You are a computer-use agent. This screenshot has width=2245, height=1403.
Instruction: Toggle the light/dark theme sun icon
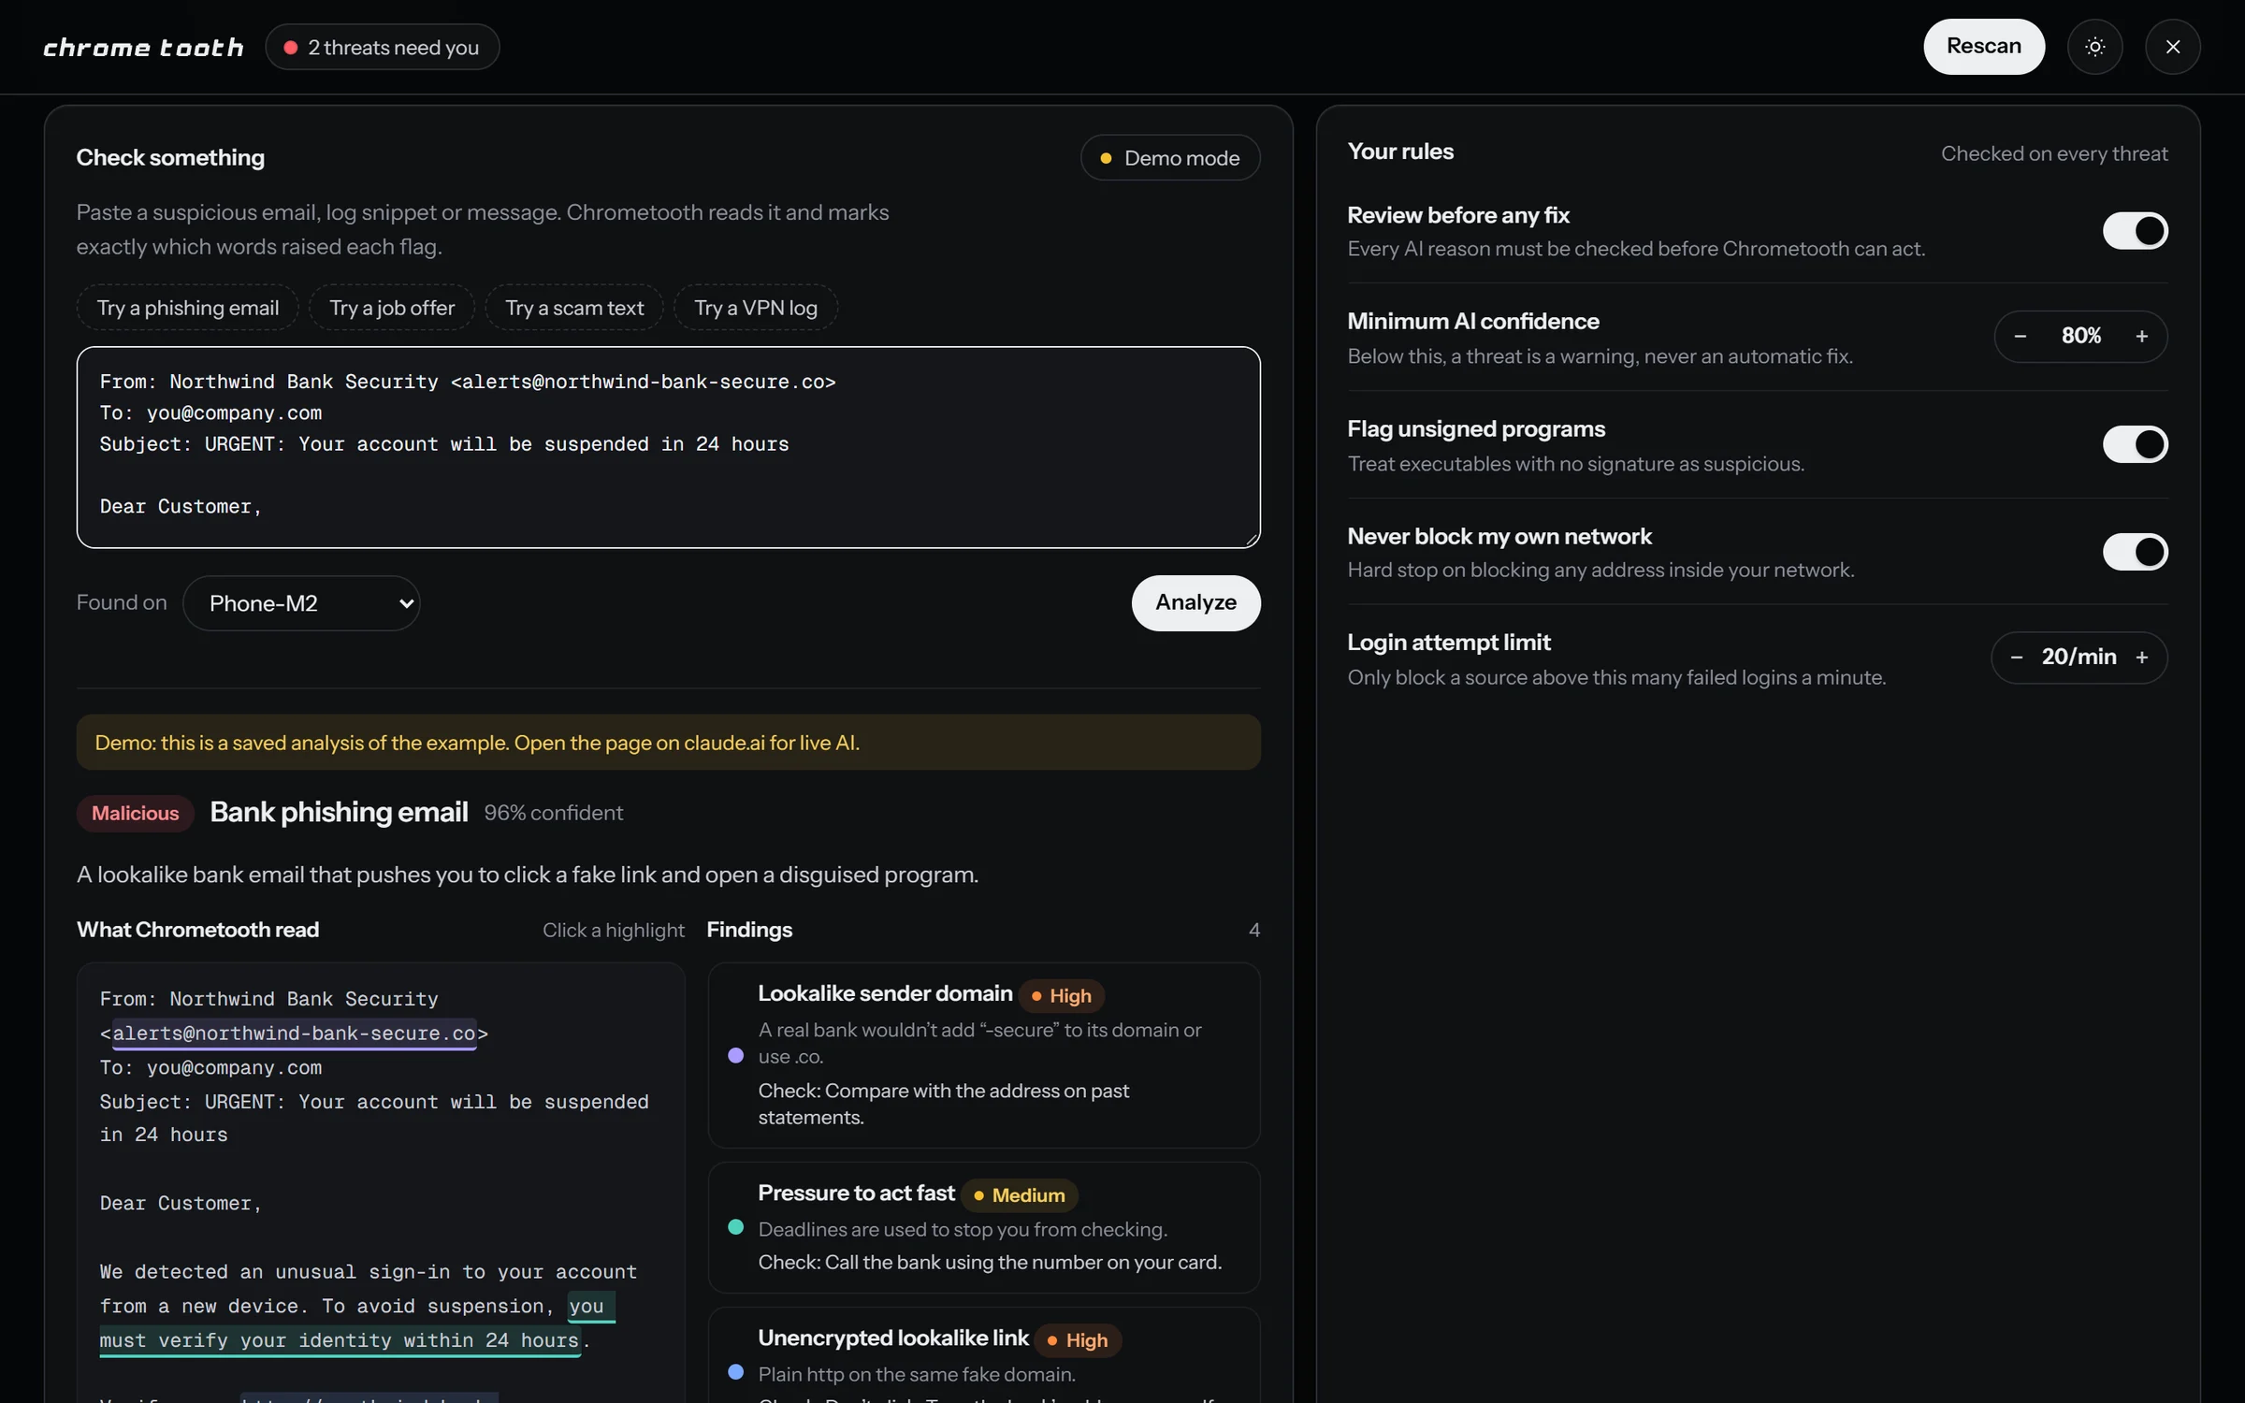click(x=2095, y=47)
